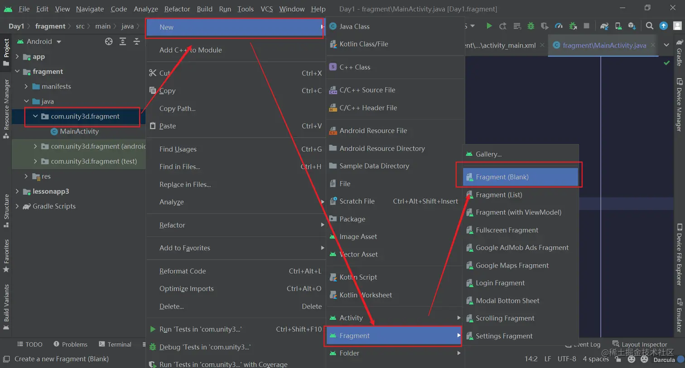Open the TODO tool window
Screen dimensions: 685x368
[x=30, y=344]
